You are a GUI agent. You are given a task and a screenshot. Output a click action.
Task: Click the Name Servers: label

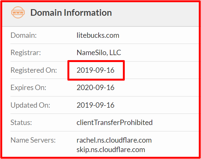(33, 140)
